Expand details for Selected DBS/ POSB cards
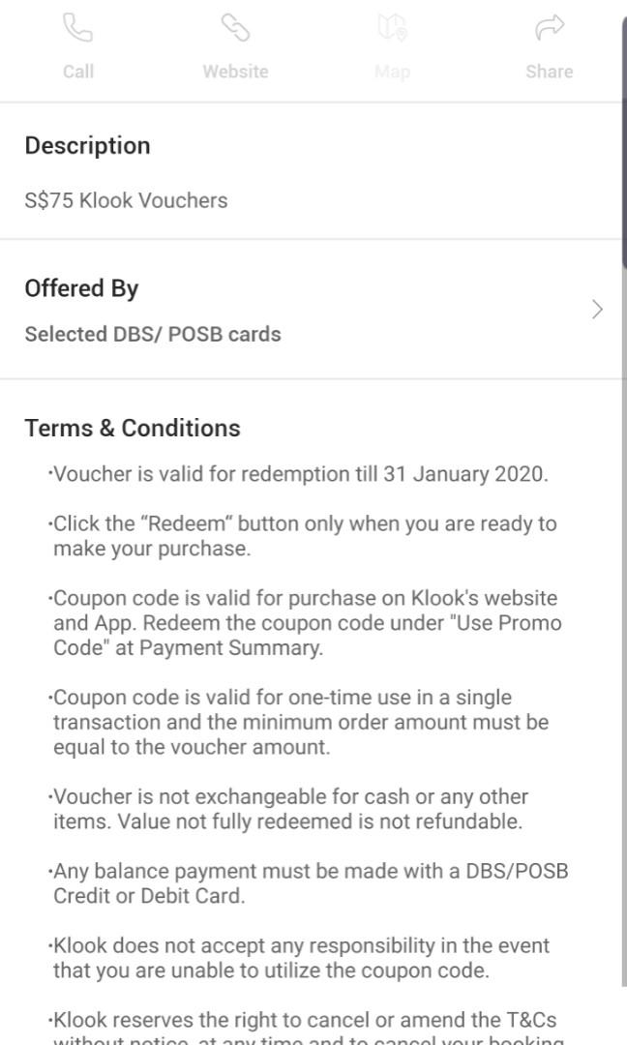The width and height of the screenshot is (627, 1045). [x=597, y=309]
